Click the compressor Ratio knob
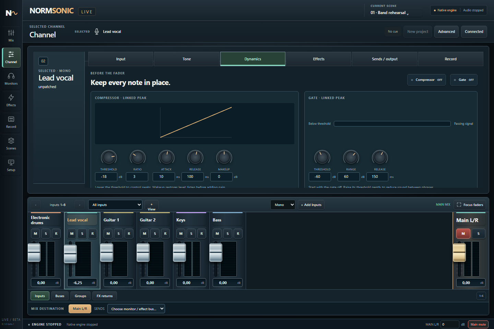Image resolution: width=494 pixels, height=329 pixels. pyautogui.click(x=138, y=158)
